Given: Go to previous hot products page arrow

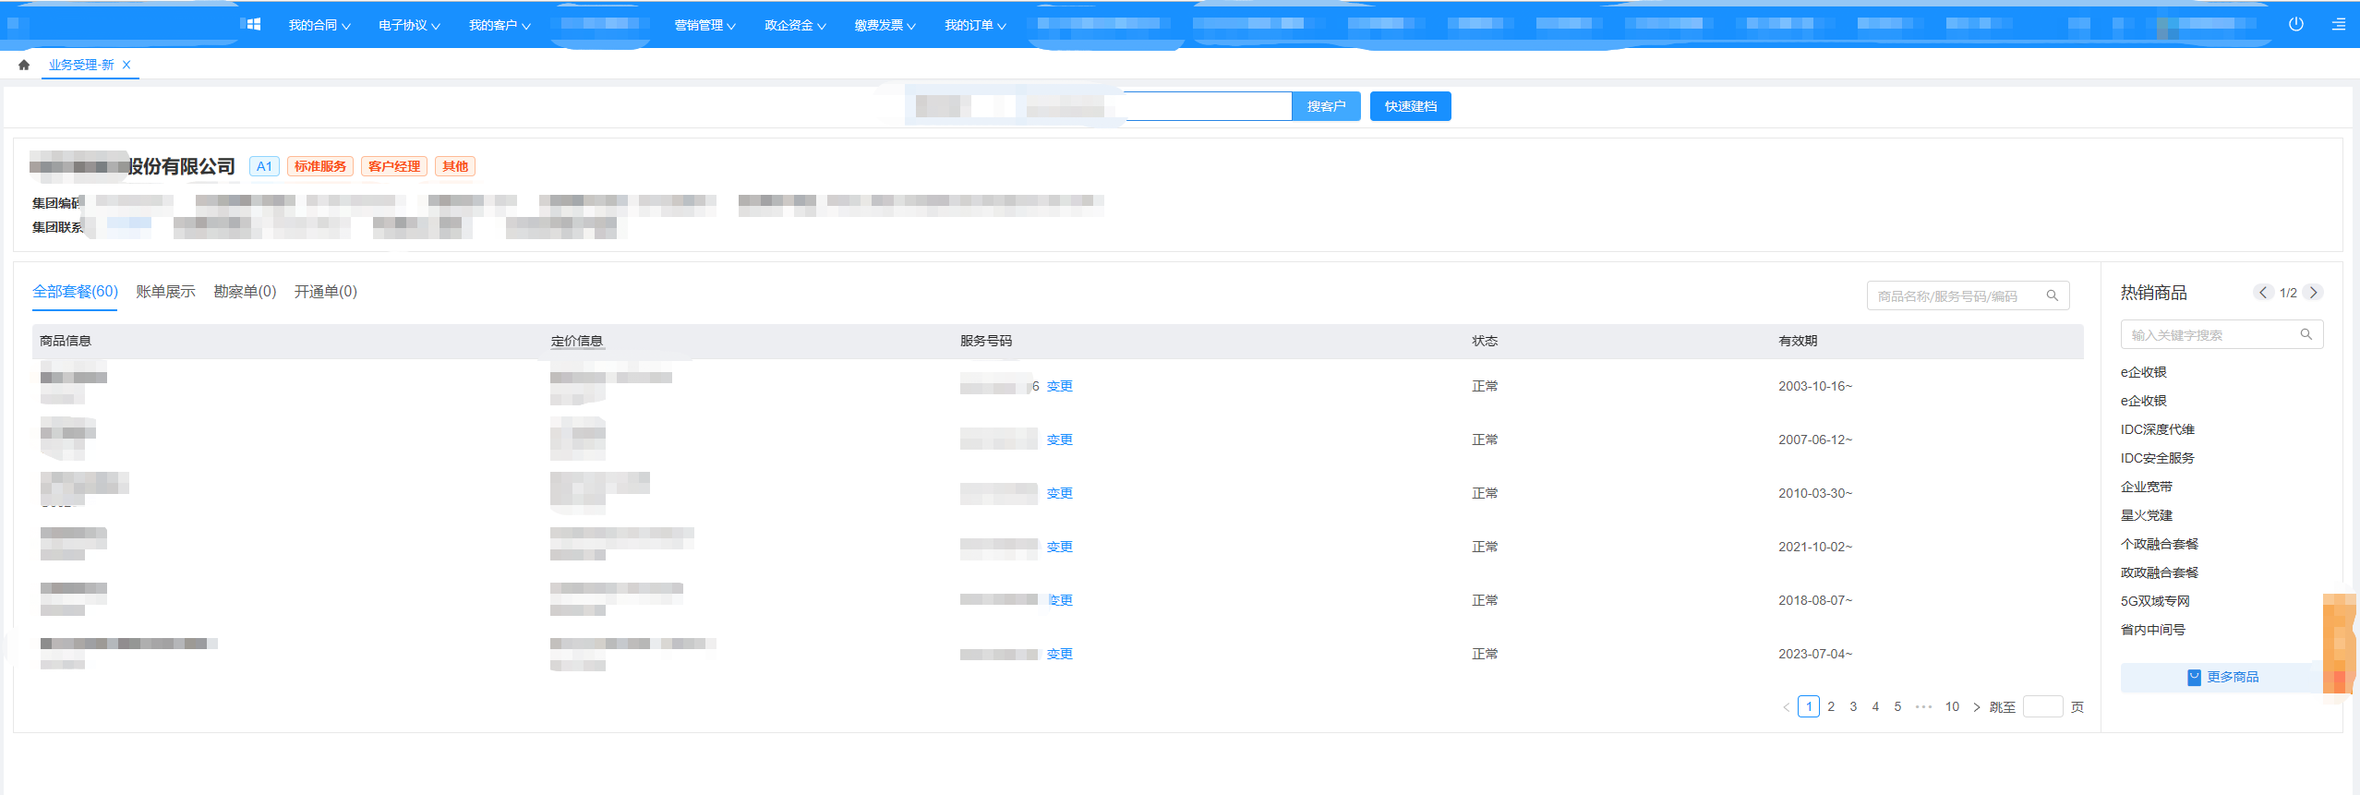Looking at the screenshot, I should tap(2263, 292).
